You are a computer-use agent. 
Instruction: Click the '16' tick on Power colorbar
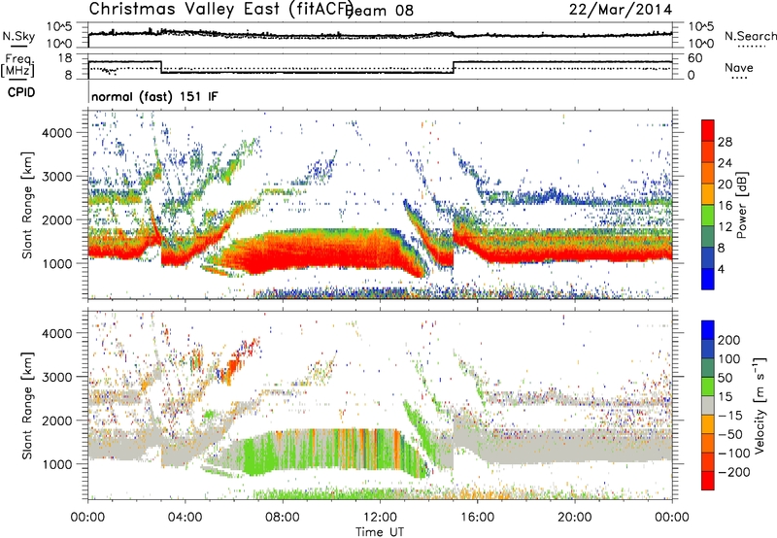click(x=725, y=205)
